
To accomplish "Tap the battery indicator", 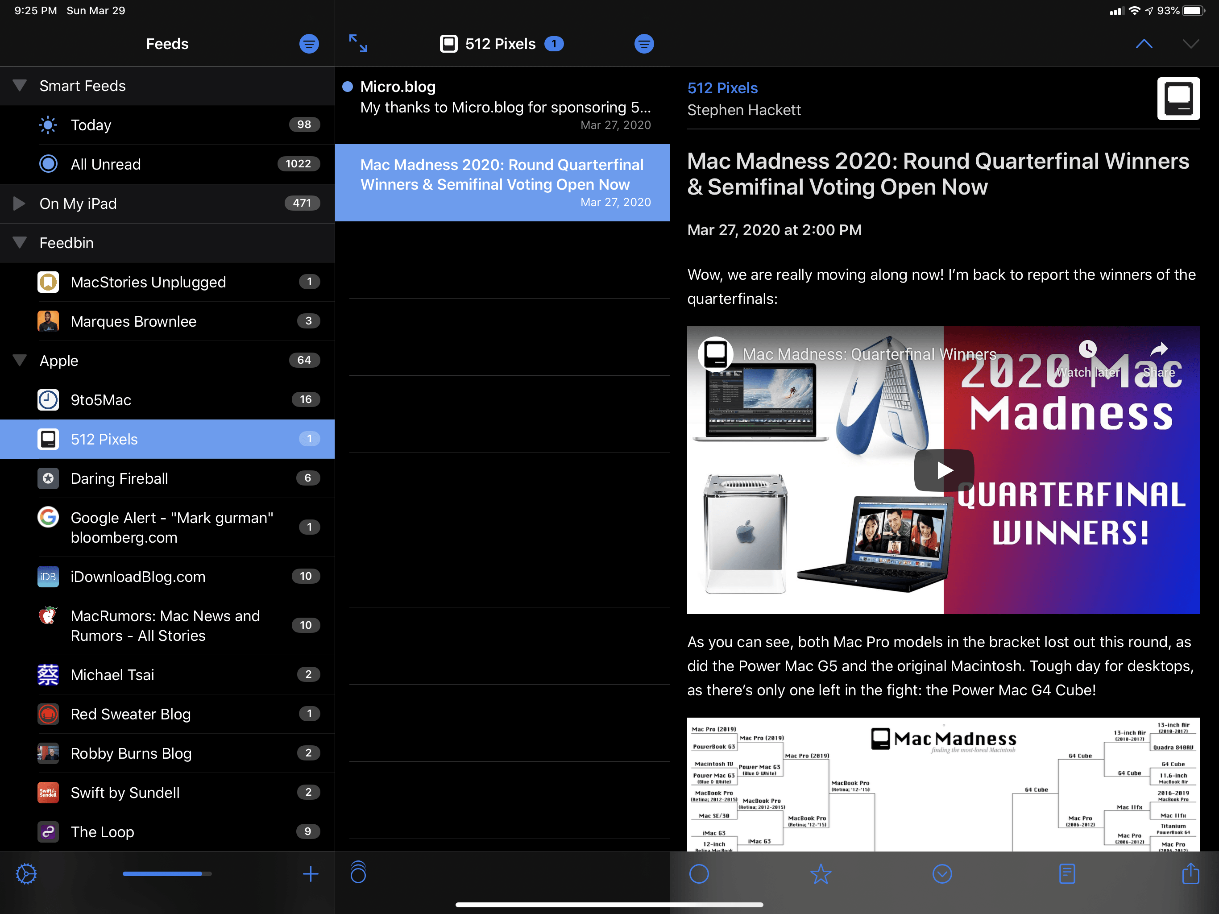I will point(1193,10).
